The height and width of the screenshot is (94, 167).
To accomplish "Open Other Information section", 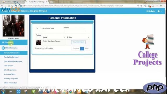I will (x=10, y=83).
